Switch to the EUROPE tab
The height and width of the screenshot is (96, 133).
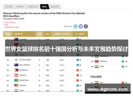[55, 7]
